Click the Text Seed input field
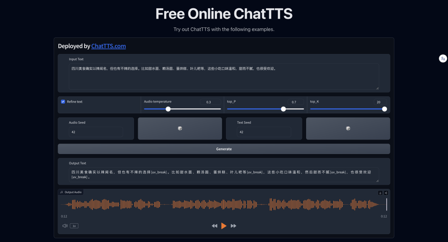The image size is (448, 242). (x=264, y=132)
